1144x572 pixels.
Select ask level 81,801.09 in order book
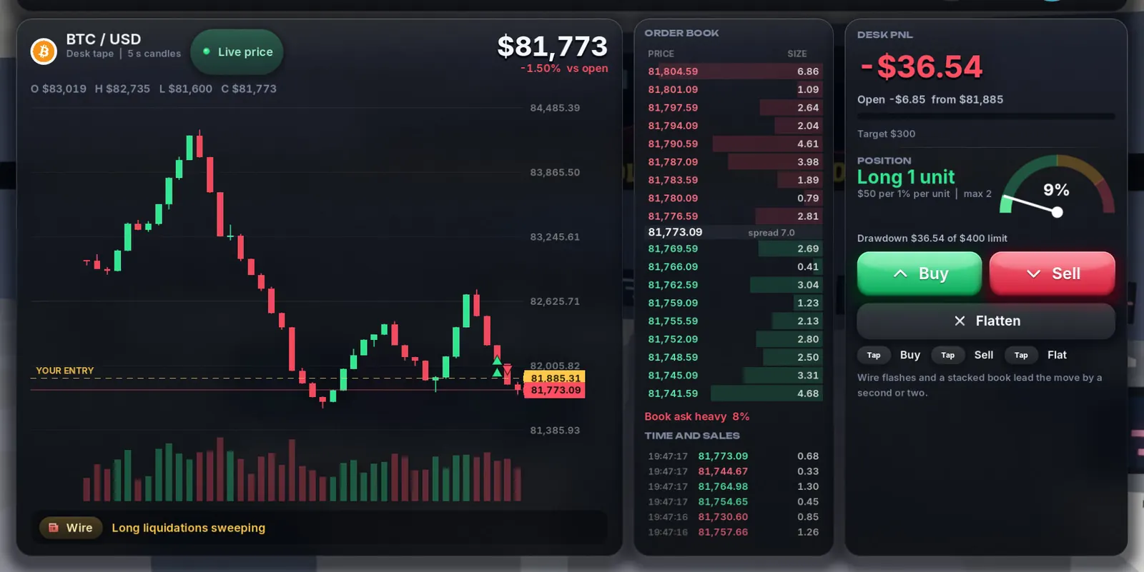[x=734, y=89]
